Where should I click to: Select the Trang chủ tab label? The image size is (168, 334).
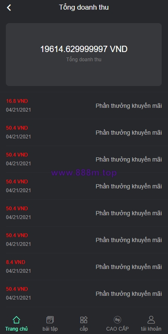pyautogui.click(x=16, y=329)
